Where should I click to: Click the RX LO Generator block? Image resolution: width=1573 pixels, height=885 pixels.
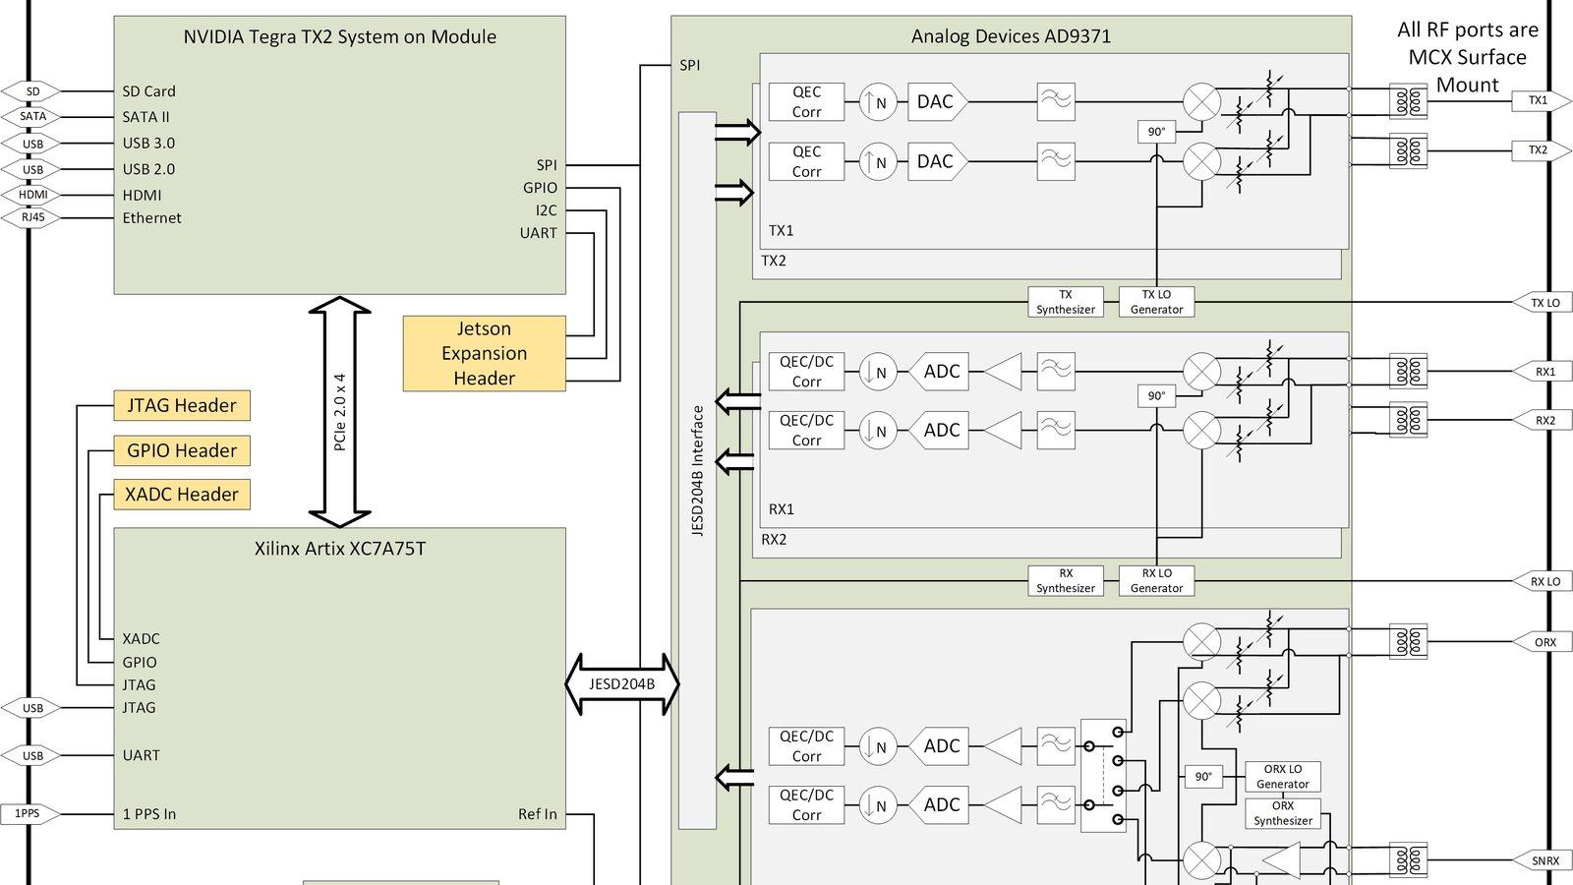(x=1156, y=580)
